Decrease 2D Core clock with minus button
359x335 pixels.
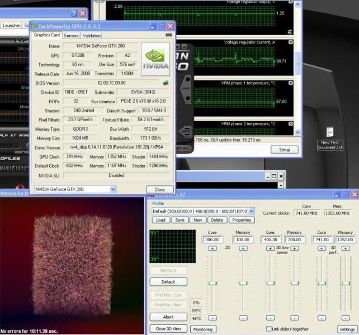click(212, 318)
